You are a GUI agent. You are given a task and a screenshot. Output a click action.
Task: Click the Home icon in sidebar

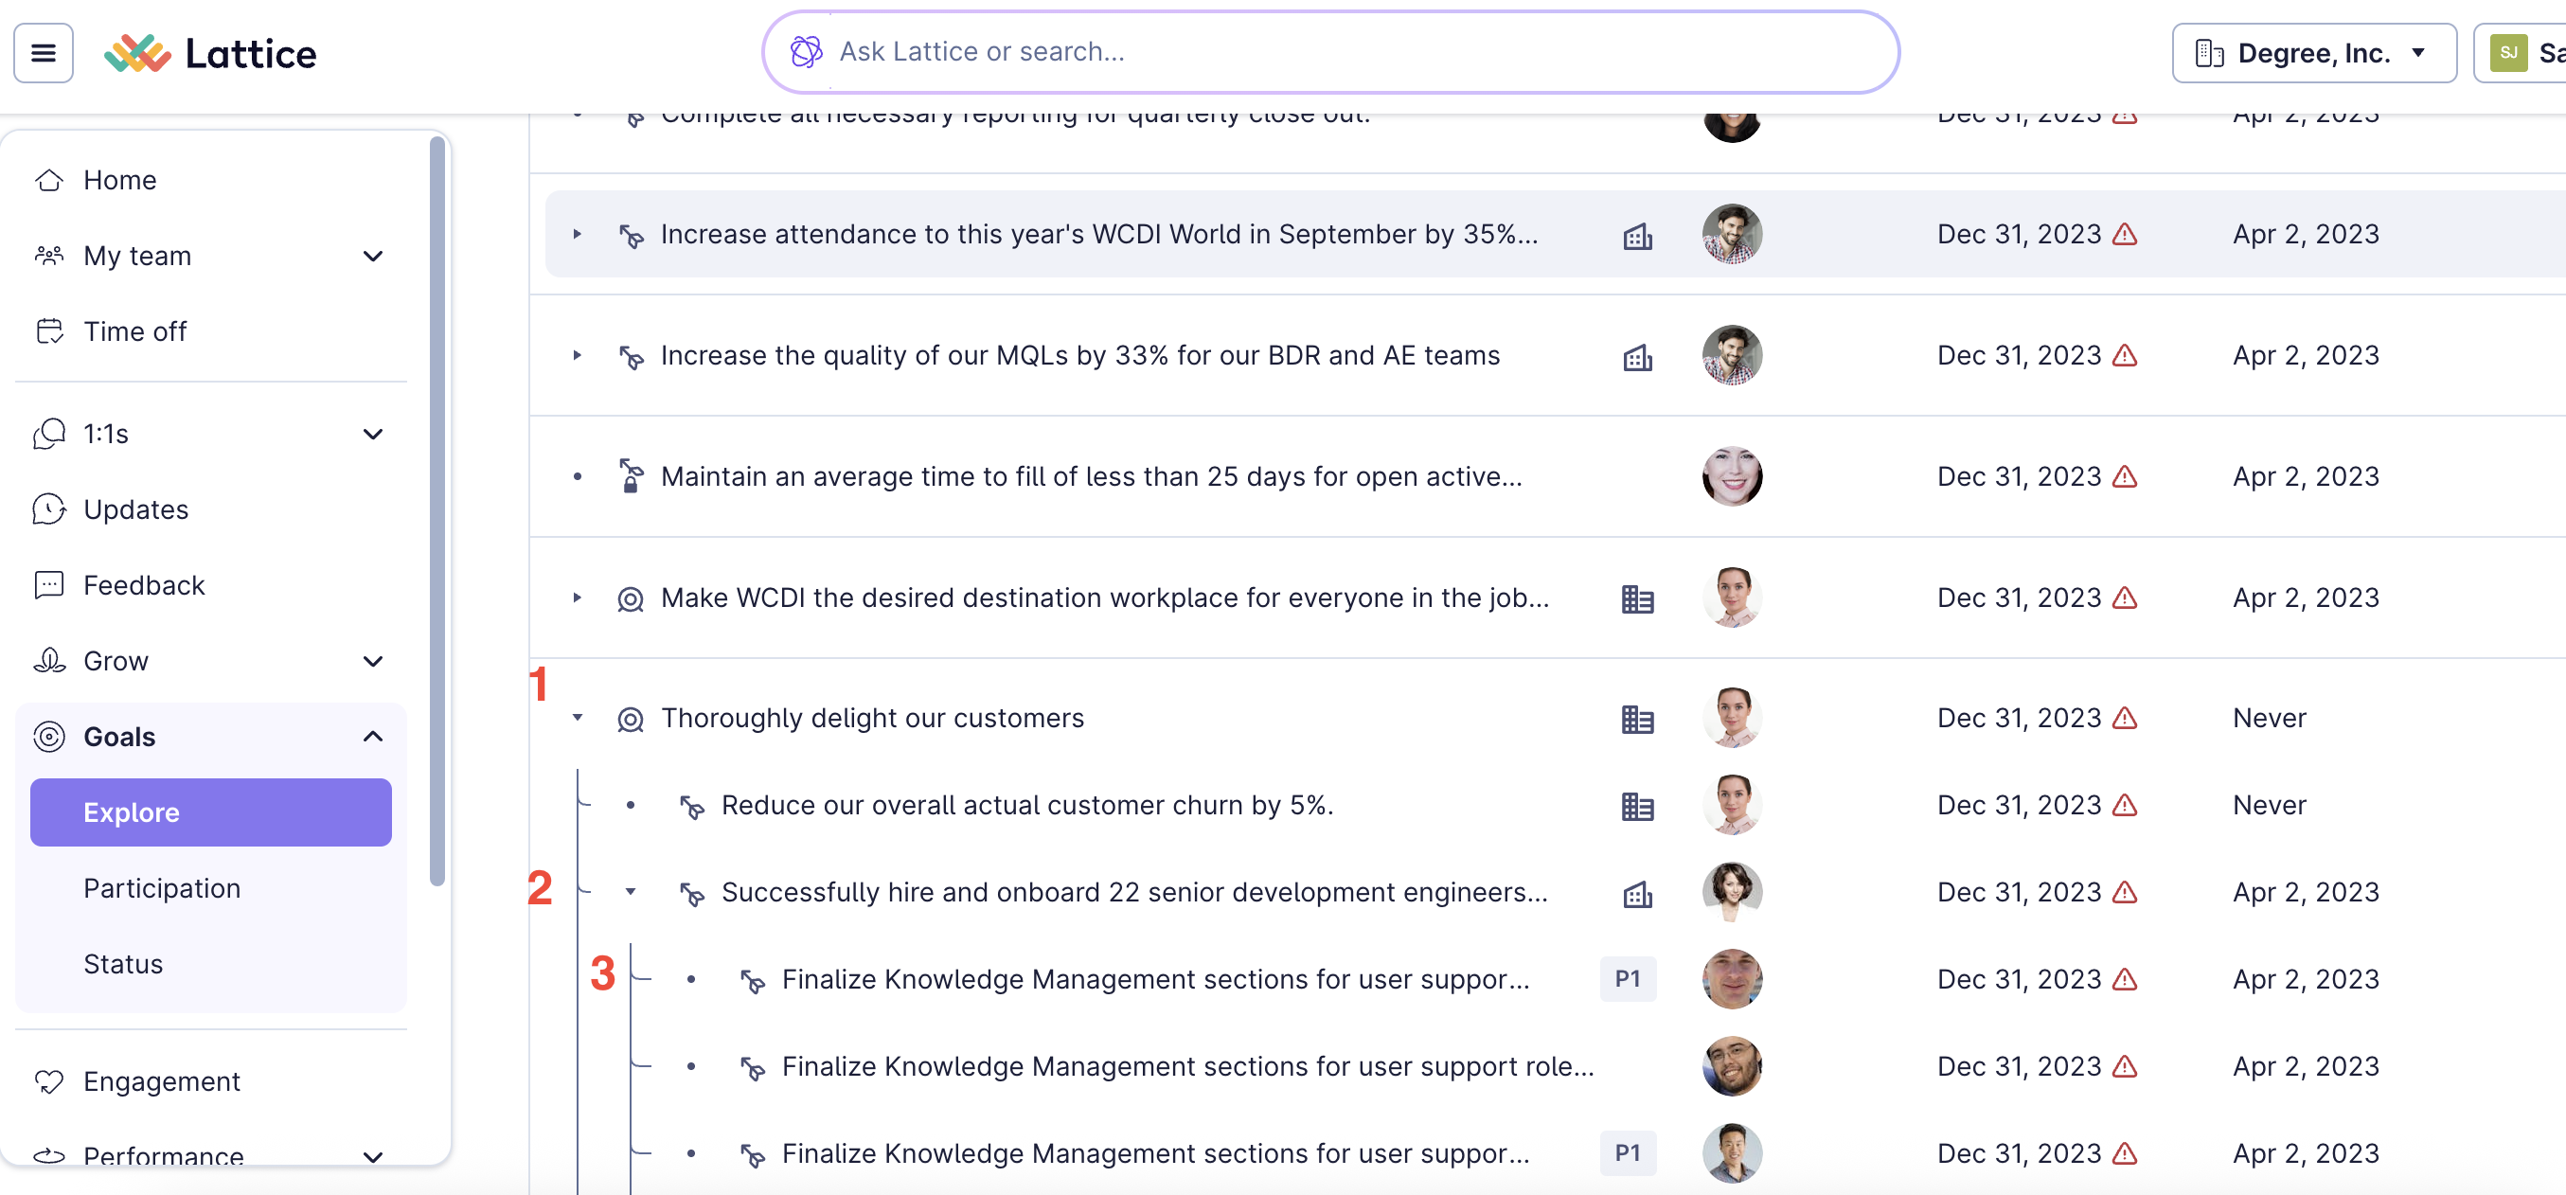[49, 180]
